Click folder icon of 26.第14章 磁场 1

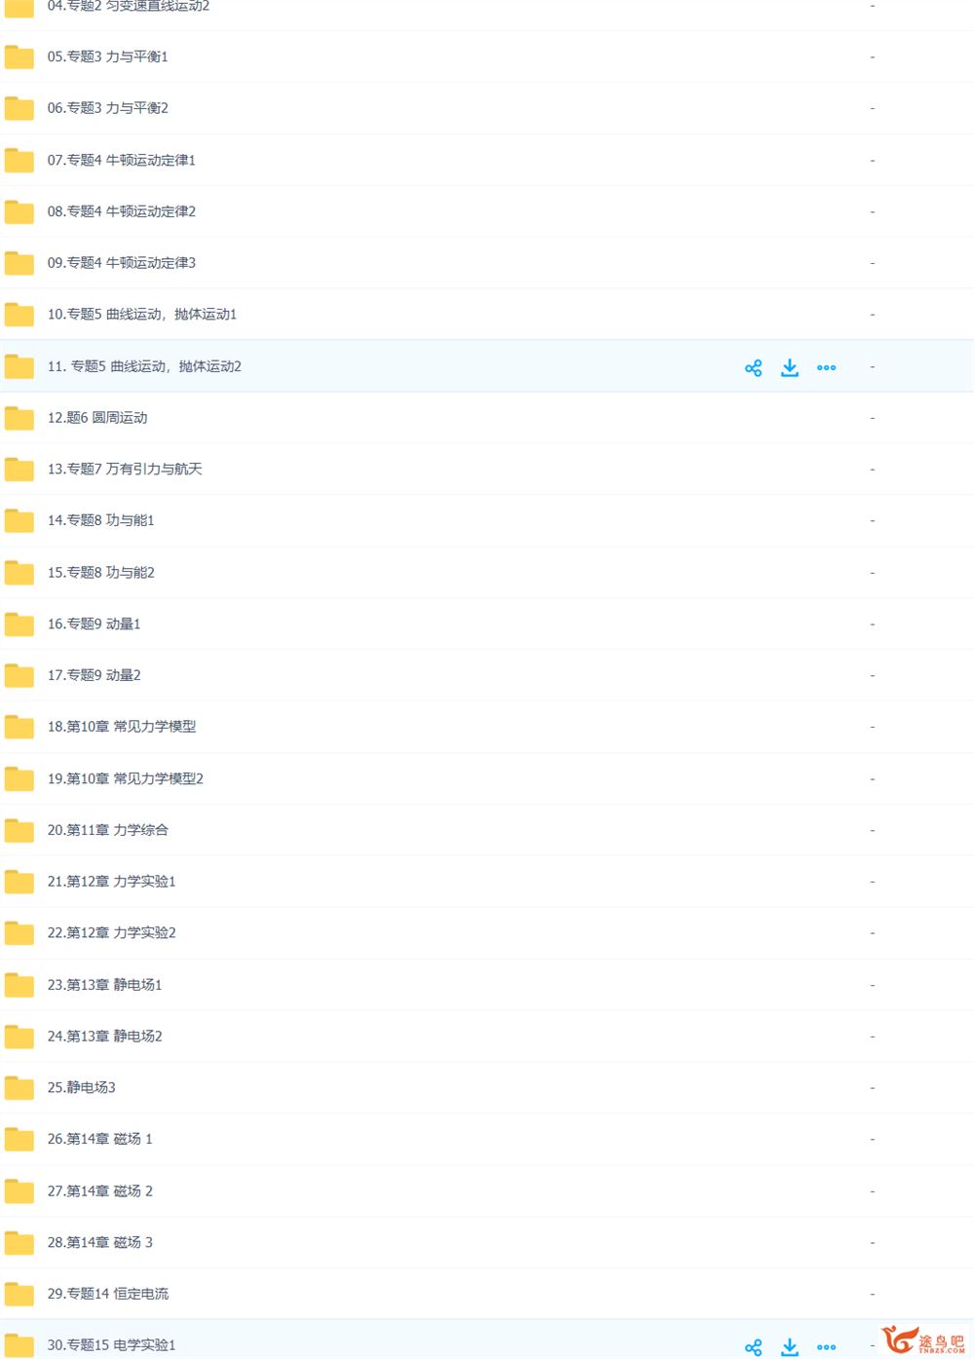coord(19,1140)
